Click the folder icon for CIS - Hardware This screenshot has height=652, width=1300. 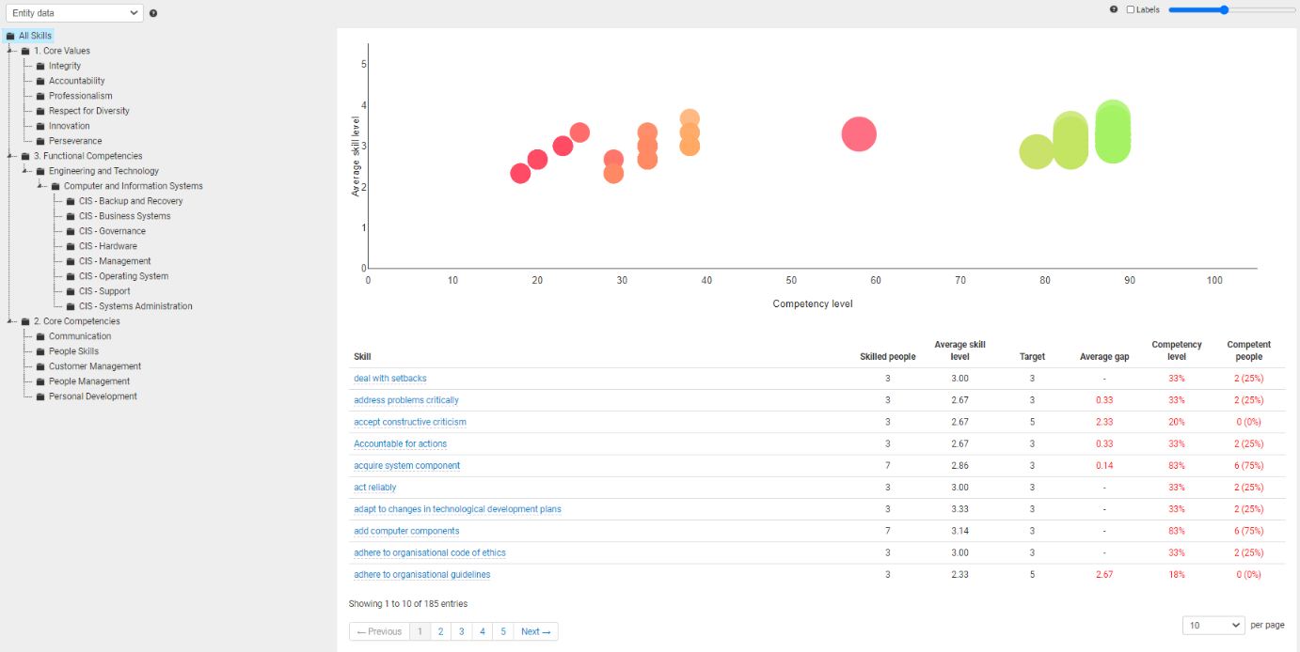(x=71, y=246)
